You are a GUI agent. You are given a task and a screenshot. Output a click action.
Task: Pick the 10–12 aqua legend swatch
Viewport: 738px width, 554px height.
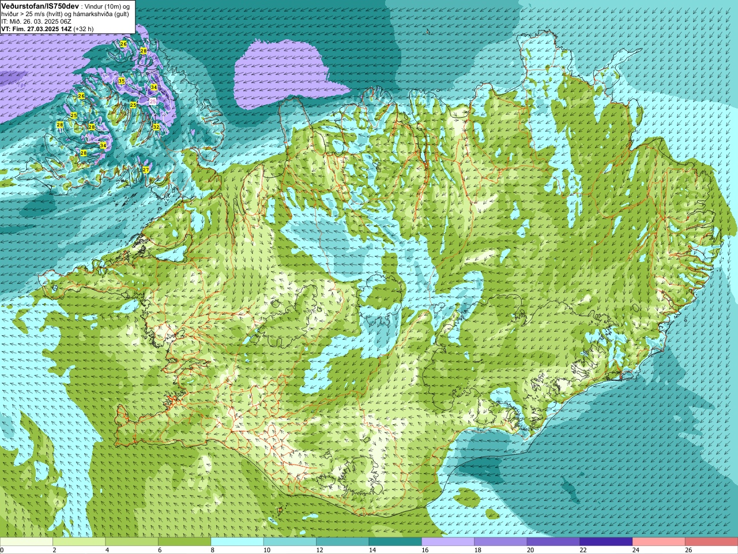click(x=290, y=542)
